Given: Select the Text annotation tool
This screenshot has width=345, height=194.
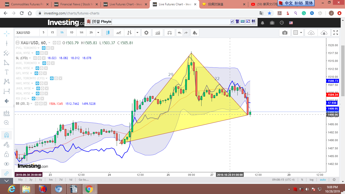Looking at the screenshot, I should pyautogui.click(x=7, y=72).
